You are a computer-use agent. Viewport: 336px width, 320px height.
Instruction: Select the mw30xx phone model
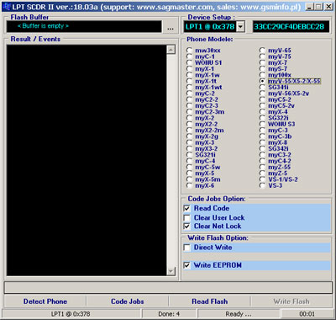(190, 51)
